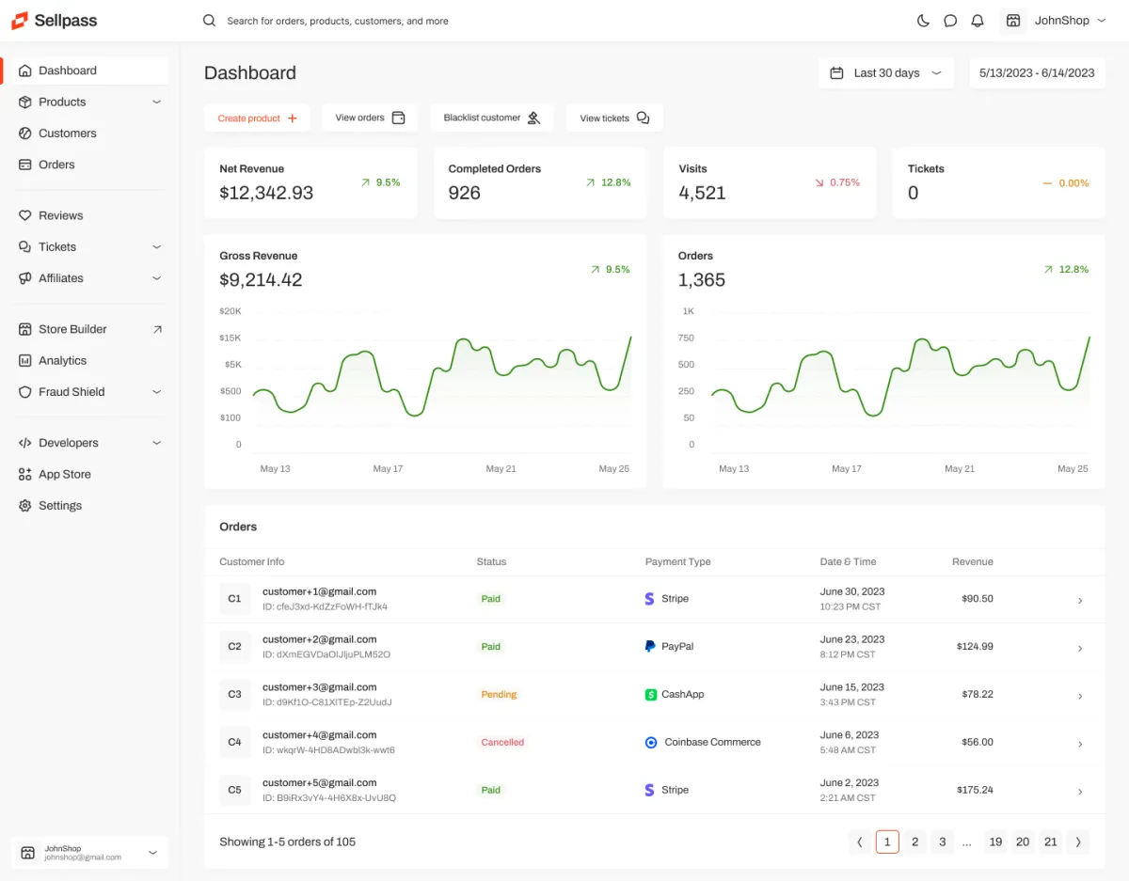Open the chat messages icon

[x=950, y=21]
